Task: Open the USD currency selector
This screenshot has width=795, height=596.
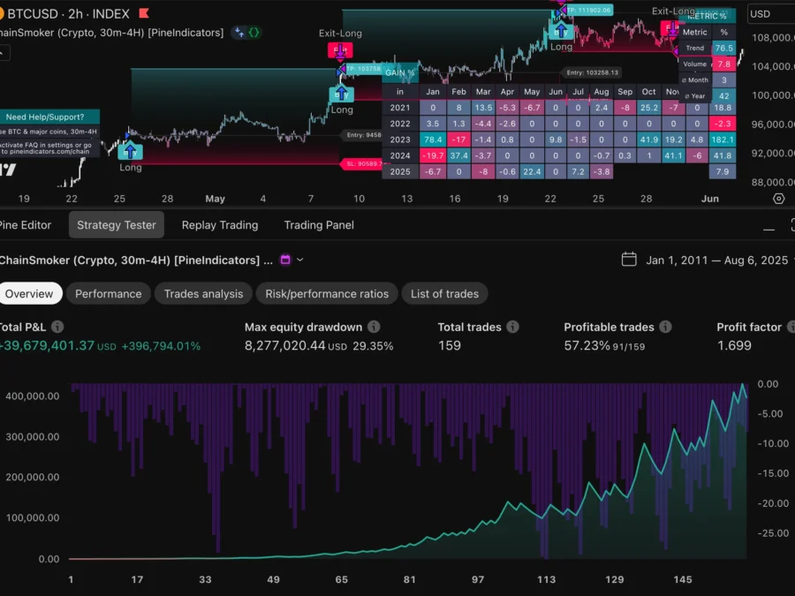Action: click(770, 14)
